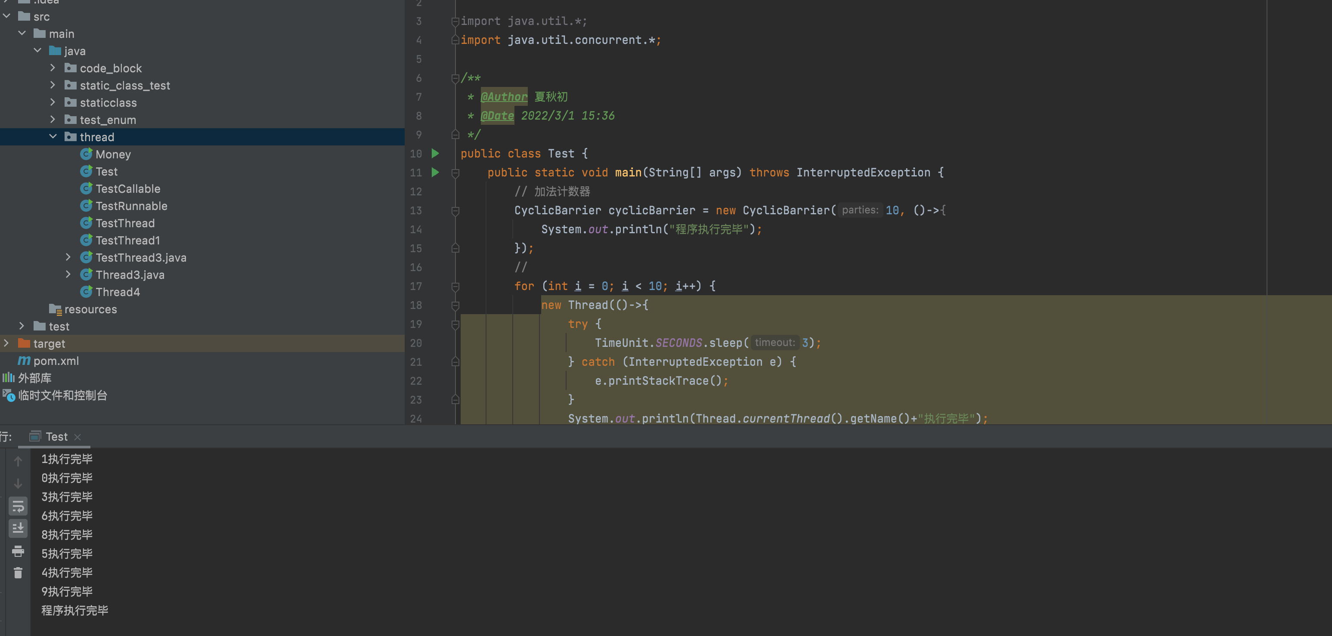This screenshot has height=636, width=1332.
Task: Select the Test run tab
Action: tap(56, 437)
